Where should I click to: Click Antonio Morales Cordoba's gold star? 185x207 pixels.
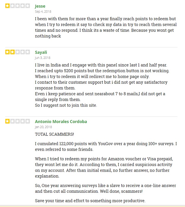[x=7, y=121]
